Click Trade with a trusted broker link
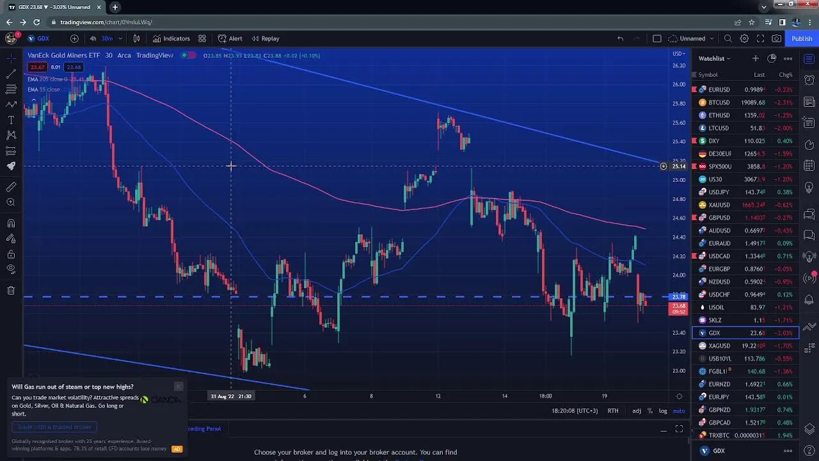This screenshot has width=819, height=461. 54,427
